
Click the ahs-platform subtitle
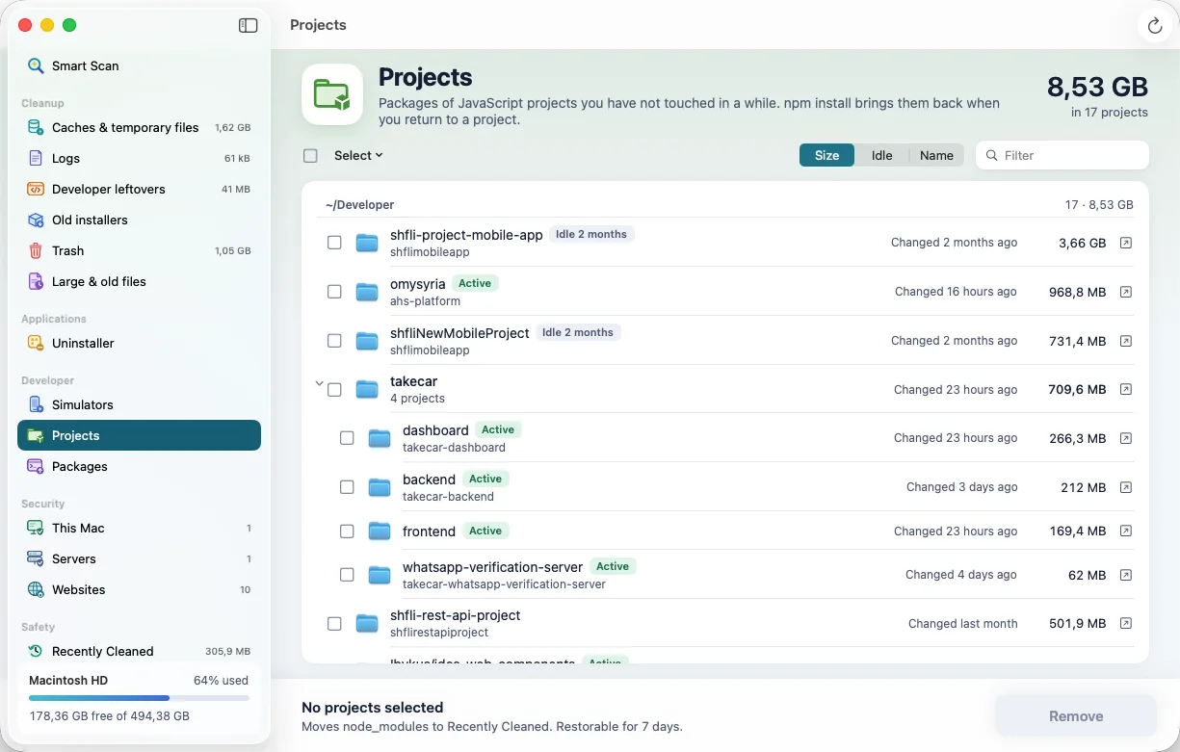pyautogui.click(x=425, y=301)
